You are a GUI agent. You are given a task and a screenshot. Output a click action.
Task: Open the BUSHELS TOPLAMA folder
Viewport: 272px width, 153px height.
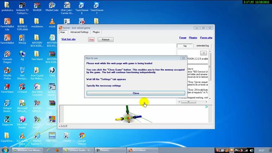(22, 24)
